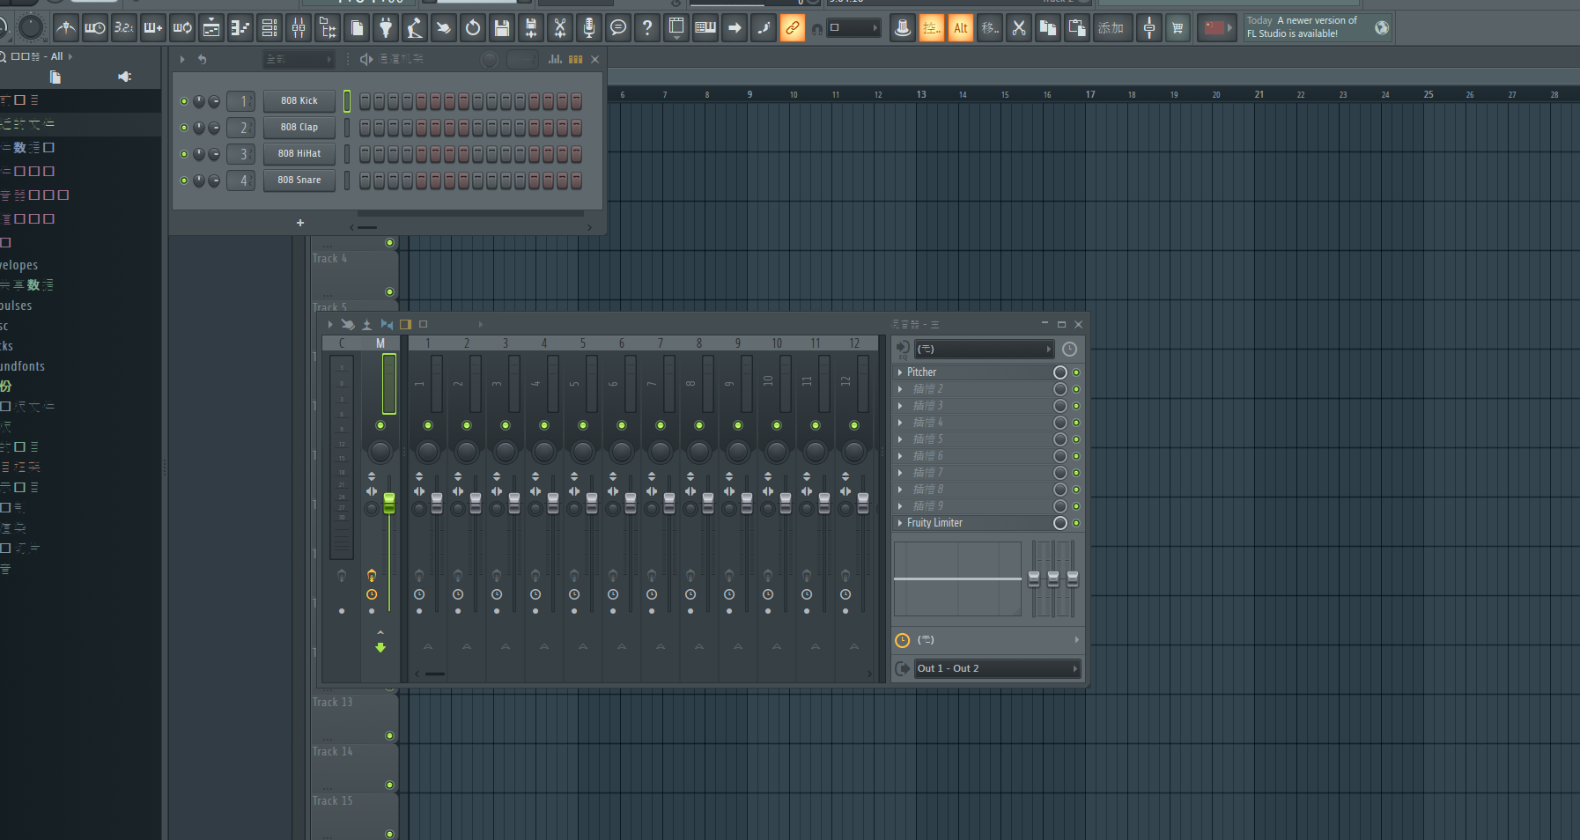Image resolution: width=1580 pixels, height=840 pixels.
Task: Click the add channel plus button
Action: click(300, 223)
